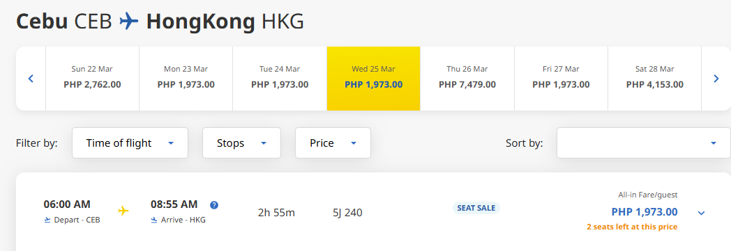Select the Thu 26 Mar date tab
Image resolution: width=731 pixels, height=251 pixels.
click(x=467, y=79)
